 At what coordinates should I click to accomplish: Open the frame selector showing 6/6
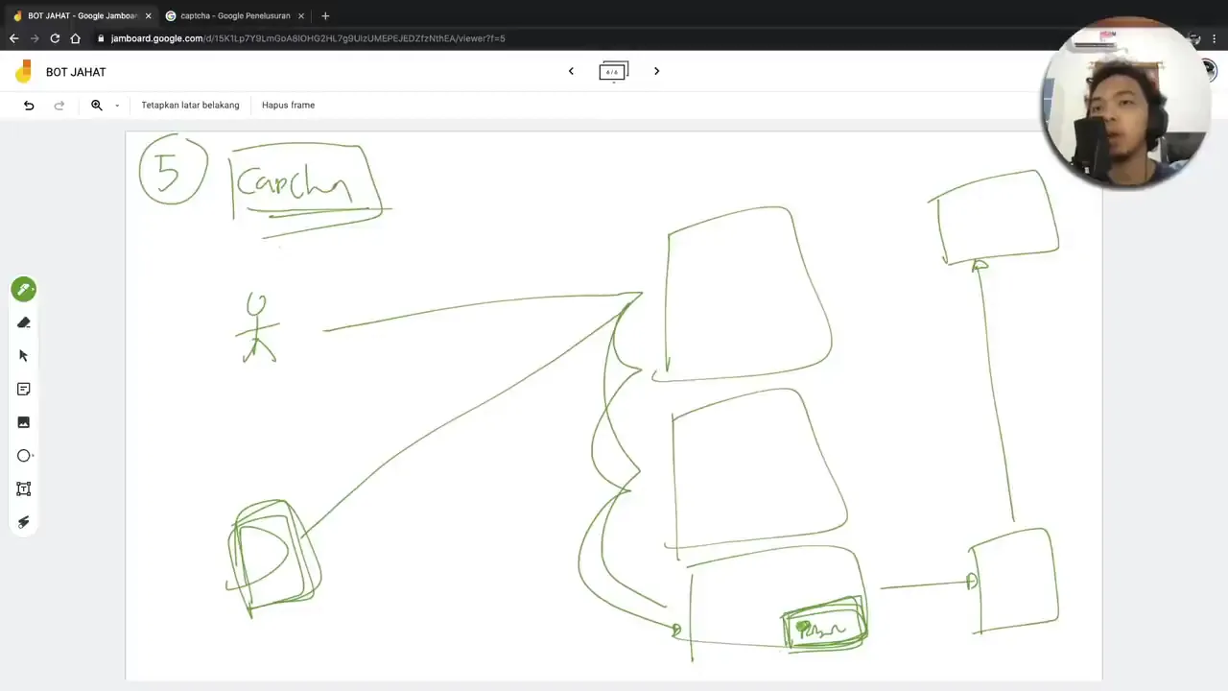[x=613, y=70]
